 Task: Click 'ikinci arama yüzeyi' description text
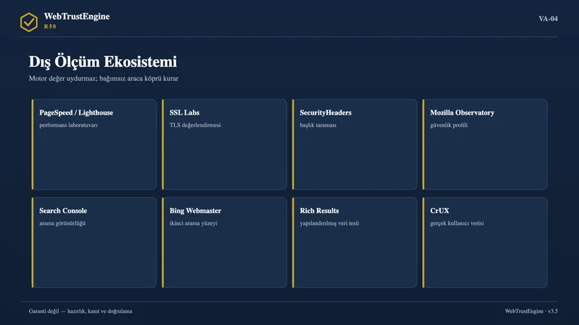(193, 223)
